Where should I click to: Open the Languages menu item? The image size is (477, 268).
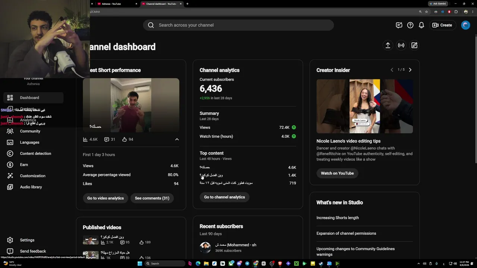[29, 142]
